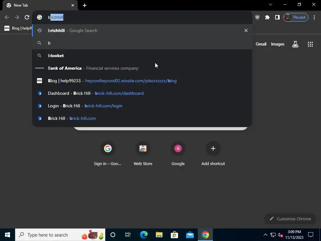Open the Sign in – Goo... shortcut
The width and height of the screenshot is (321, 241).
pos(108,153)
